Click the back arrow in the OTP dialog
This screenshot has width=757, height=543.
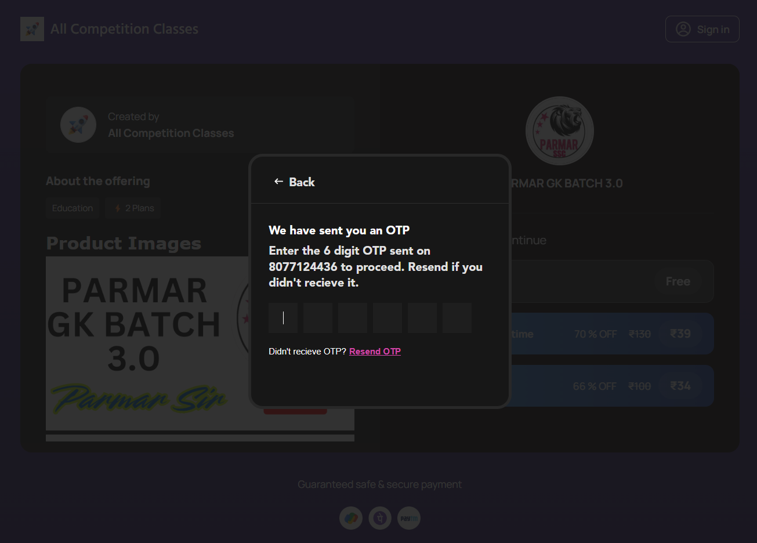[x=278, y=182]
